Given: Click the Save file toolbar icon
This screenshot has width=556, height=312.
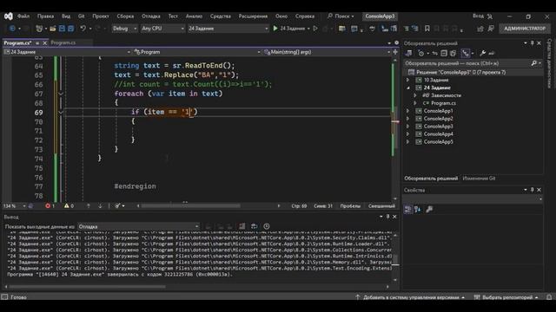Looking at the screenshot, I should click(x=62, y=29).
